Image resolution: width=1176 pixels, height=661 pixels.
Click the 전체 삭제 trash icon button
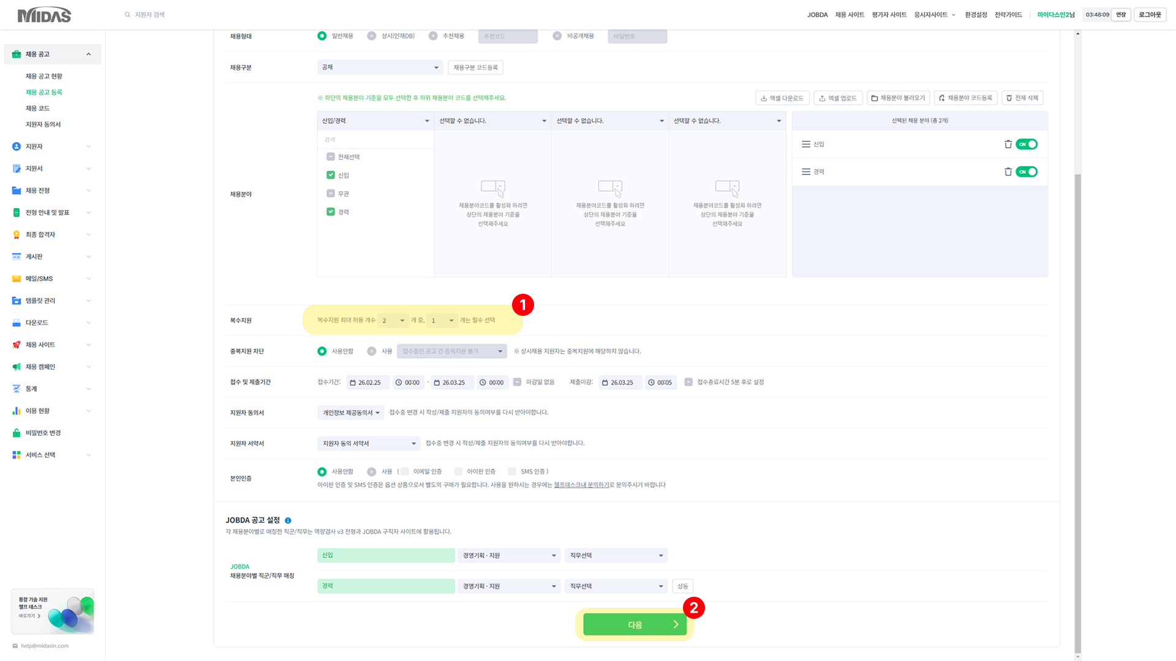point(1022,98)
